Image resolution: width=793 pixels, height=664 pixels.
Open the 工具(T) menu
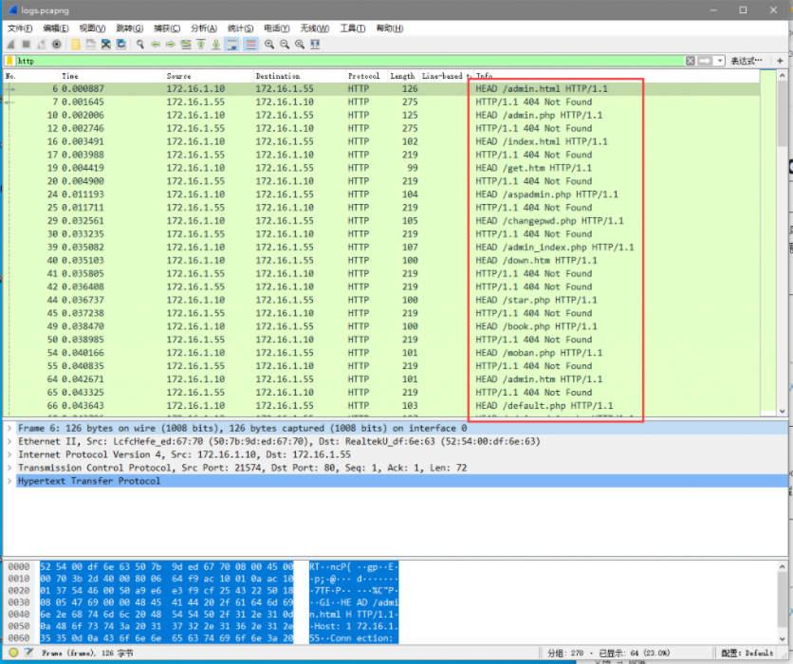[353, 28]
